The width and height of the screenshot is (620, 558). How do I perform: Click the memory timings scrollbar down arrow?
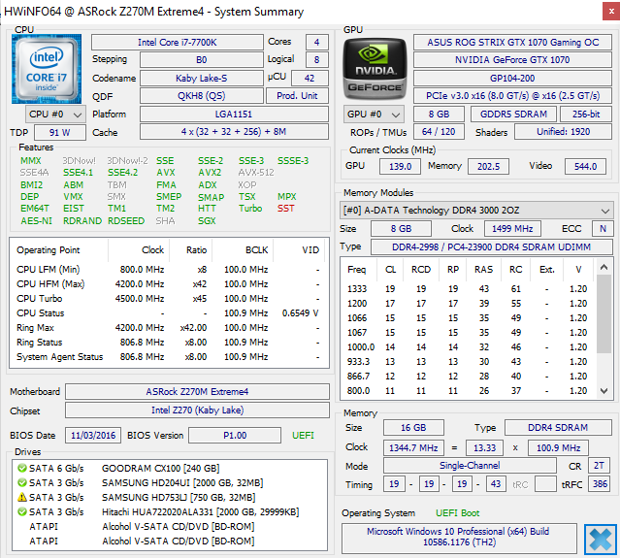click(x=604, y=391)
